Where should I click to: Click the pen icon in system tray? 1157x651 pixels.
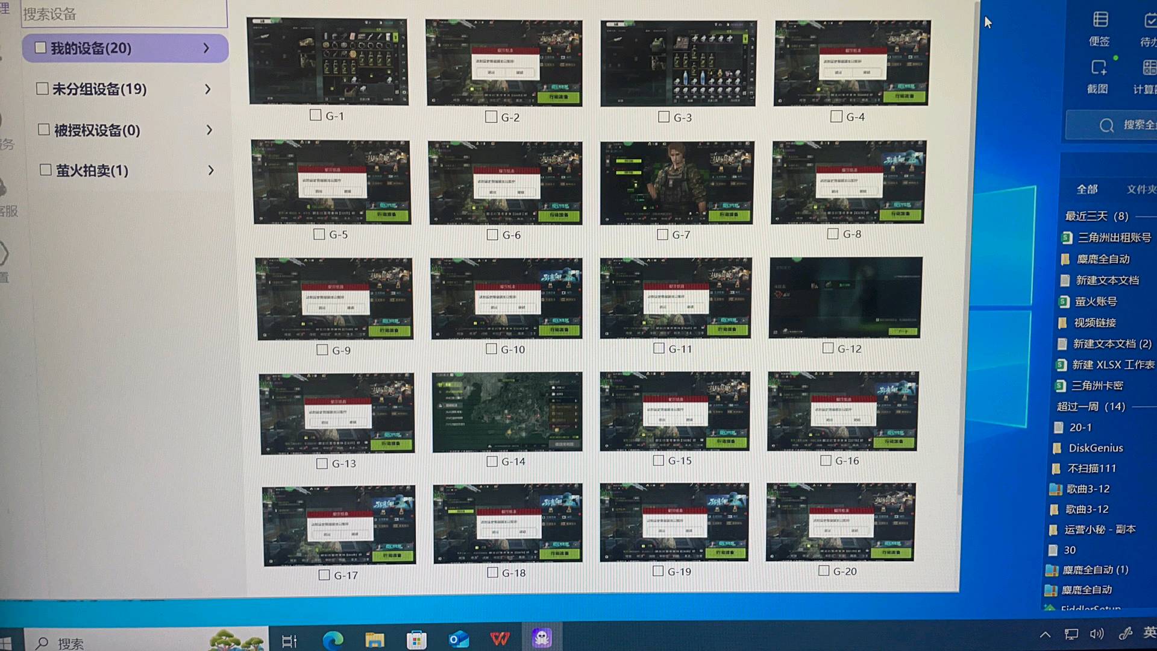click(1125, 633)
